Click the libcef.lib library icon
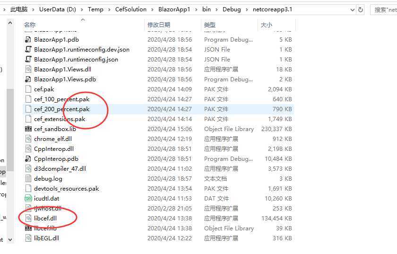 click(28, 228)
